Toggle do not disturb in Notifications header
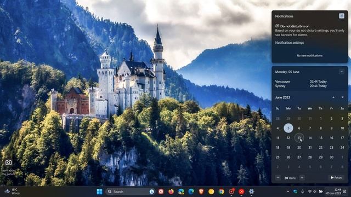This screenshot has height=197, width=351. click(342, 16)
